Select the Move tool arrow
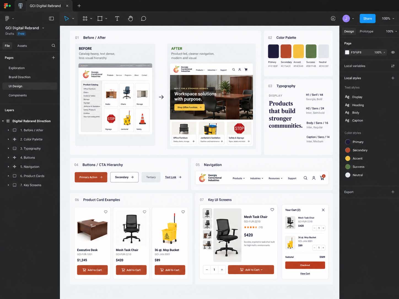 pos(66,18)
